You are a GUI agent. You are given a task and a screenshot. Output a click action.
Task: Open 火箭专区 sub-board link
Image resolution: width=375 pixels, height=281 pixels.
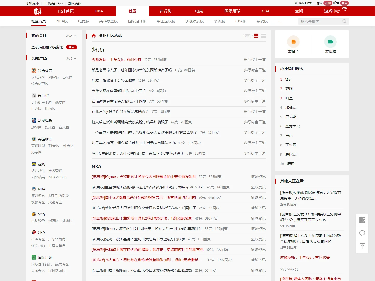(55, 202)
